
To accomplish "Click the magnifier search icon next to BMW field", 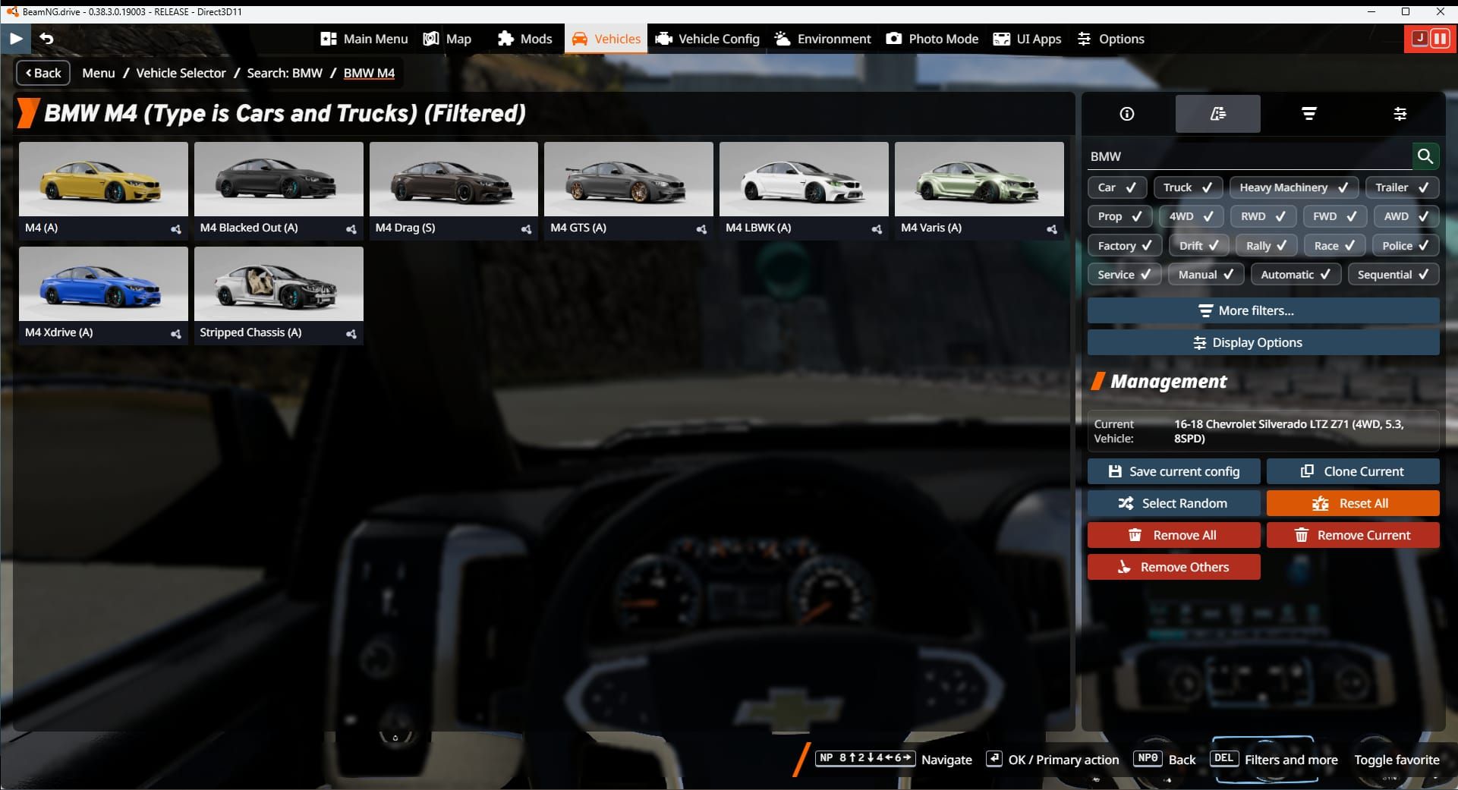I will pyautogui.click(x=1426, y=156).
